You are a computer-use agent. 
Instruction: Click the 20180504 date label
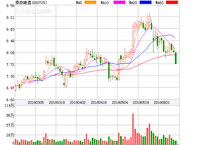(x=120, y=102)
